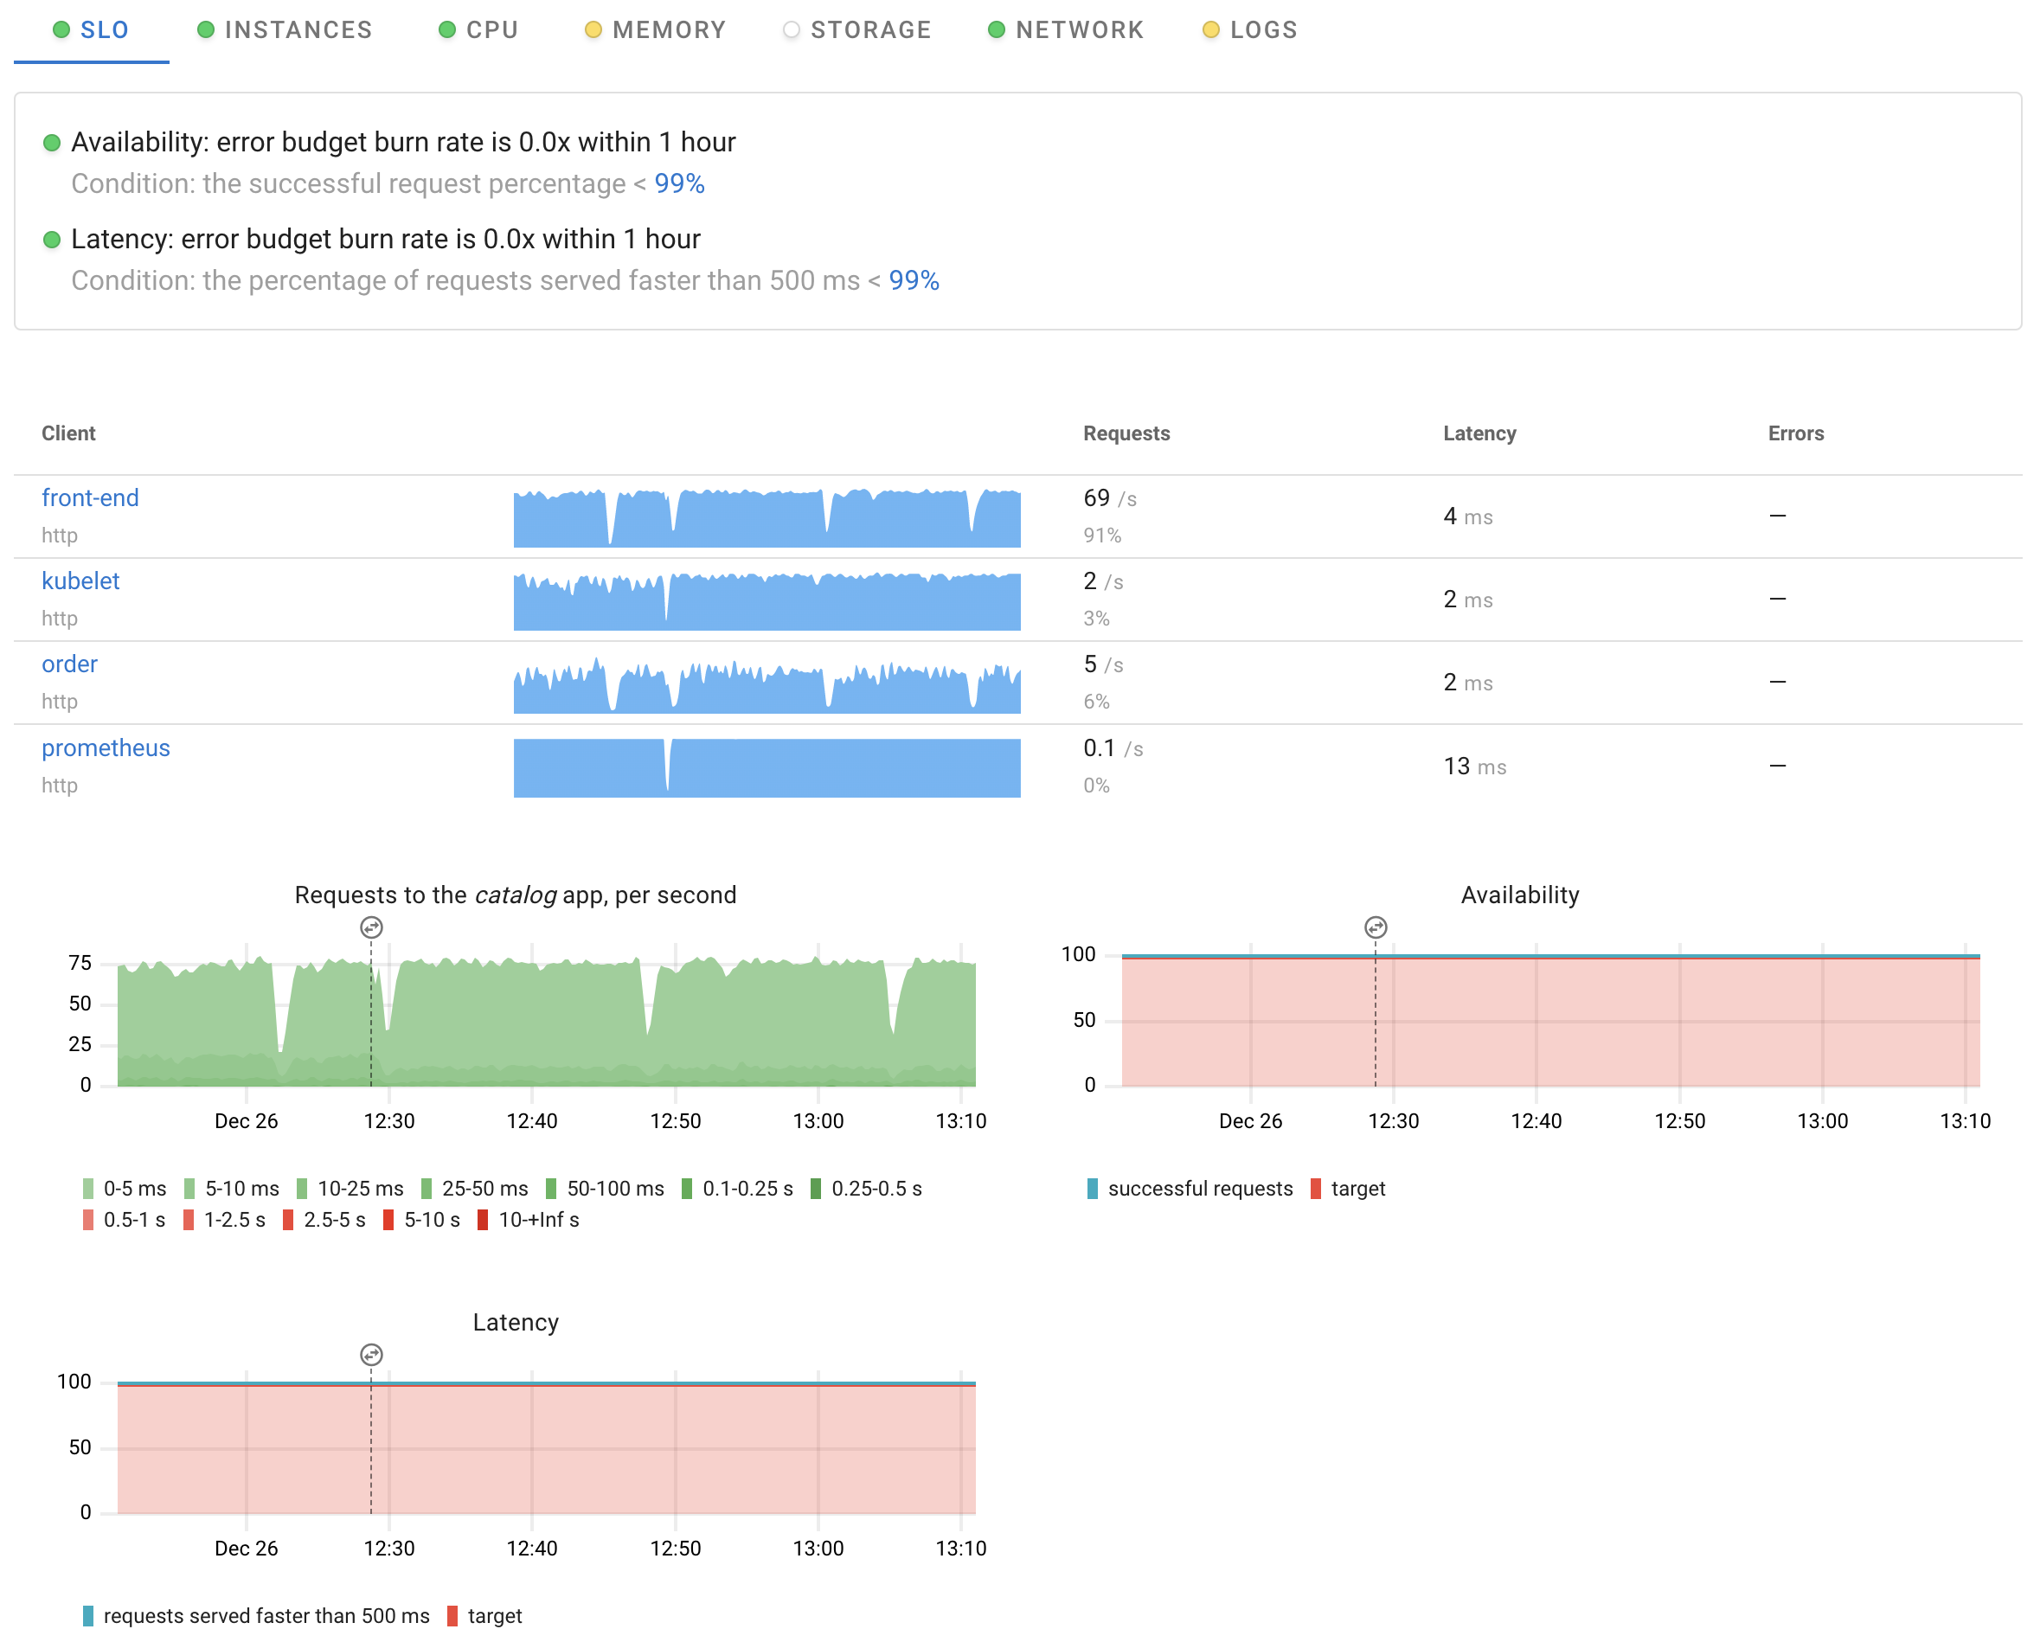Open the SLO tab
Screen dimensions: 2040x1642
91,30
